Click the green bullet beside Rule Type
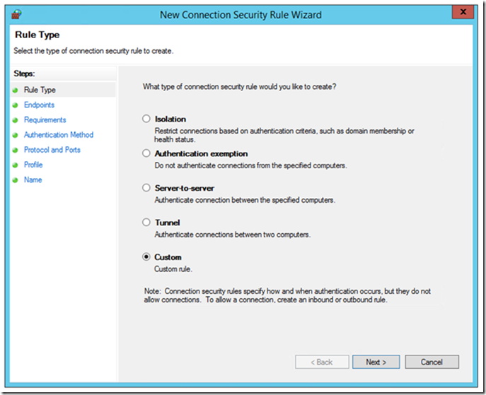486x395 pixels. point(15,90)
